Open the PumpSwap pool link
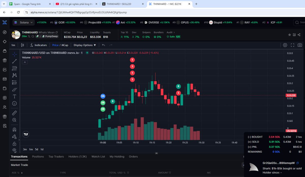Viewport: 305px width, 177px height. click(x=50, y=36)
